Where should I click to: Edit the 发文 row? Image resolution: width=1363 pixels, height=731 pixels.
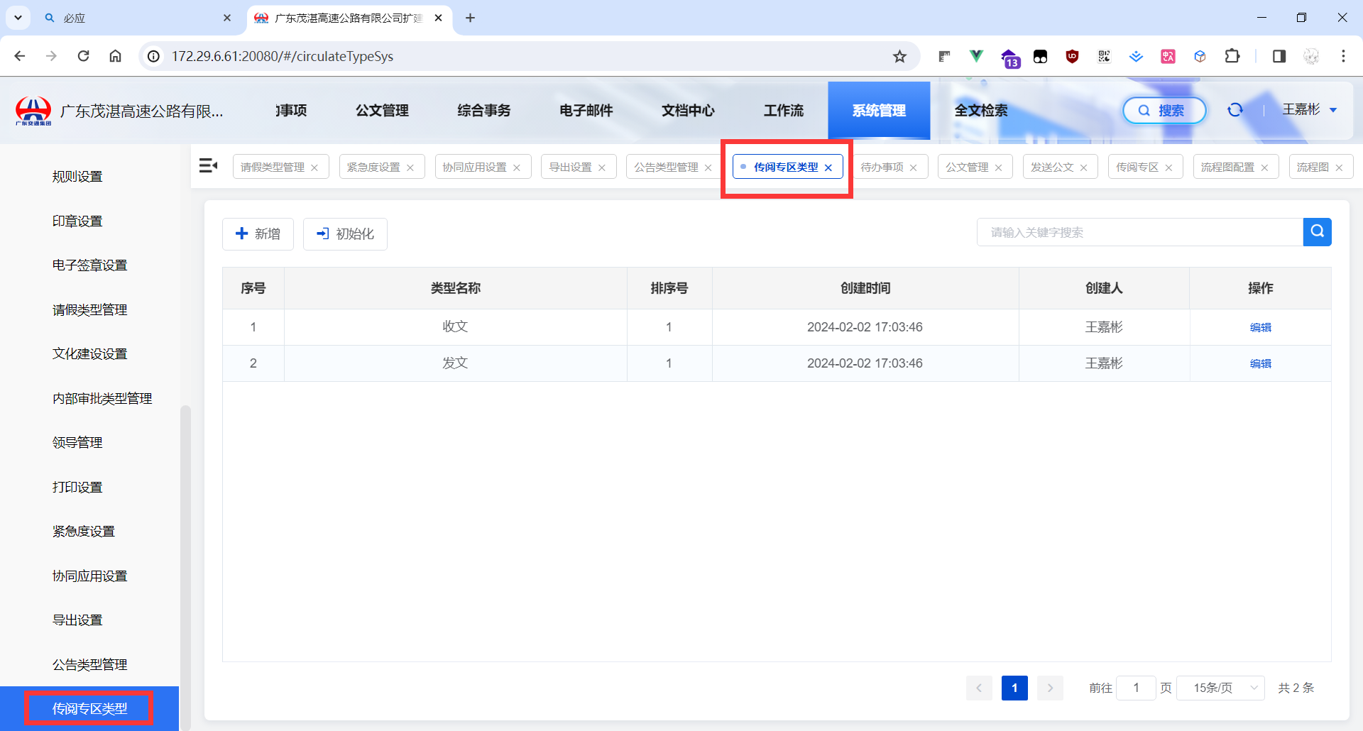[1260, 363]
